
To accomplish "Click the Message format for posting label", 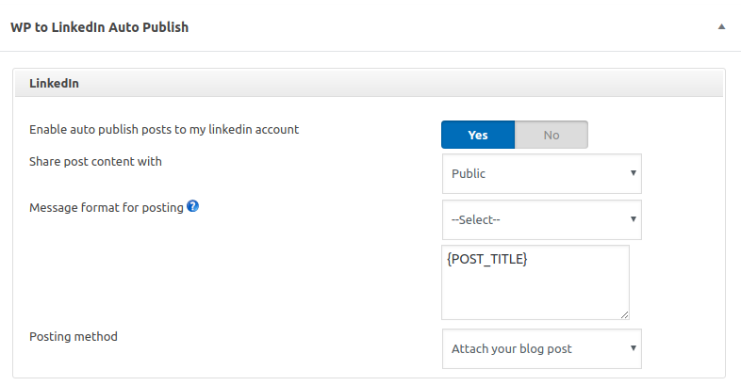I will click(x=106, y=207).
